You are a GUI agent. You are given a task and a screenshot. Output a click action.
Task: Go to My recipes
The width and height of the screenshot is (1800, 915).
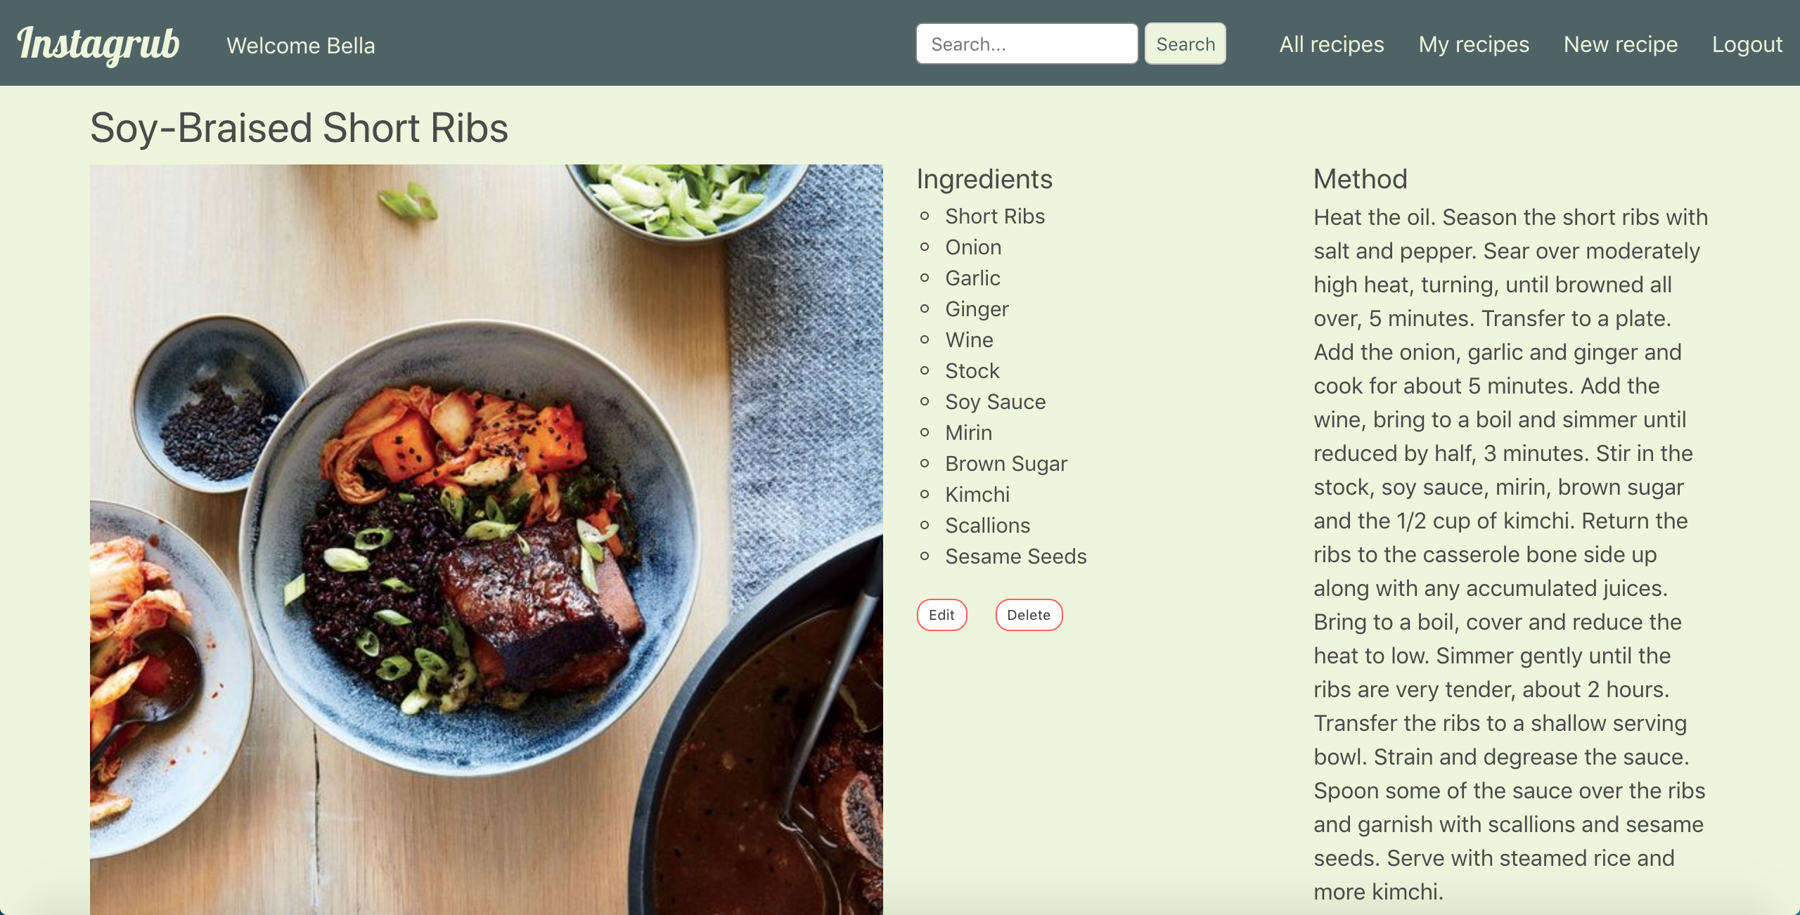1474,44
